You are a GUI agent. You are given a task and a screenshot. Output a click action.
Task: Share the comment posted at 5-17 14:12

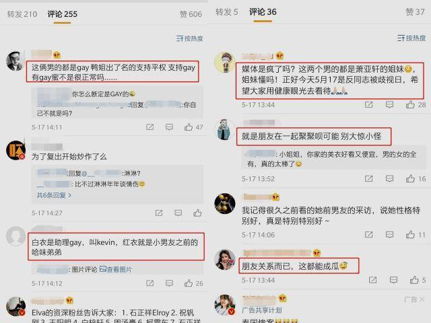point(150,283)
